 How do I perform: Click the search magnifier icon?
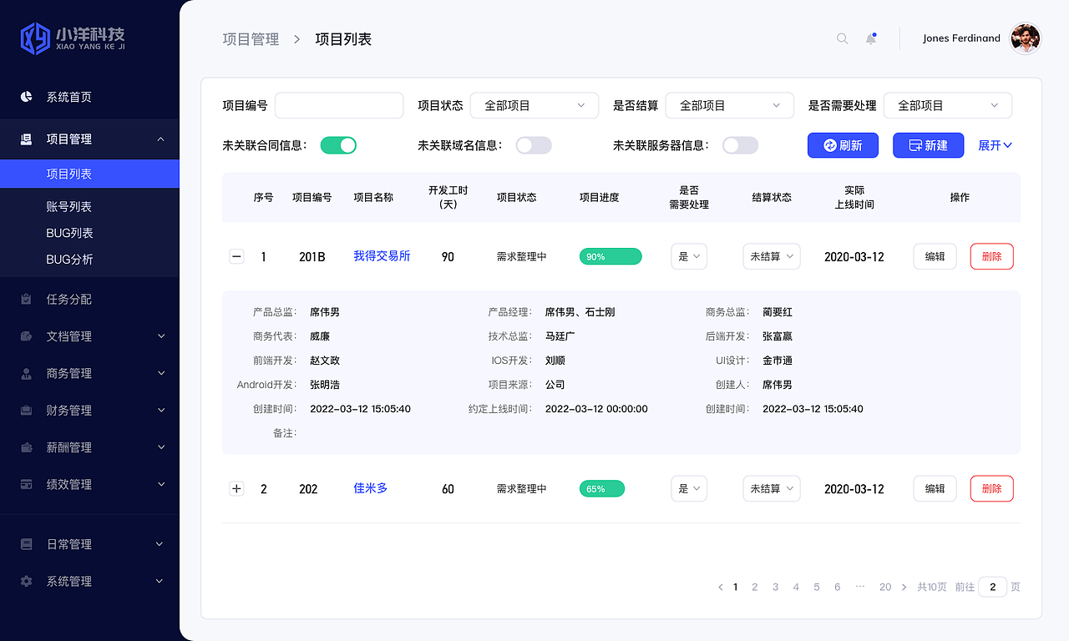click(842, 38)
